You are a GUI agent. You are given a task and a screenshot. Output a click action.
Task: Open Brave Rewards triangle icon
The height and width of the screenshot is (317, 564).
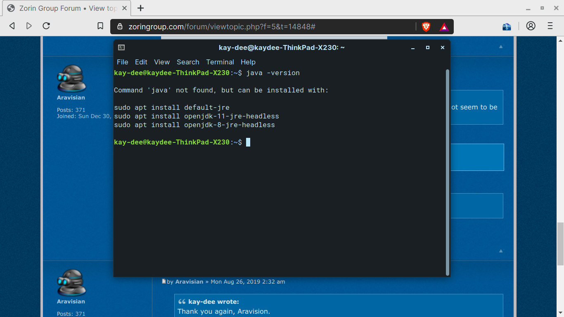444,27
